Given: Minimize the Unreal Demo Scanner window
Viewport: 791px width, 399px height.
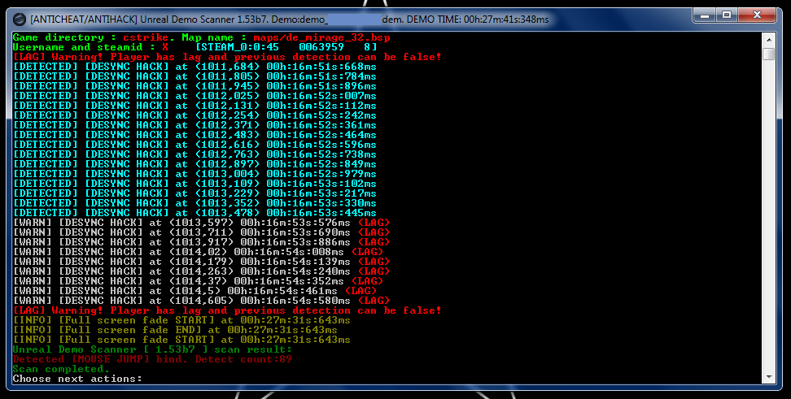Looking at the screenshot, I should (705, 15).
